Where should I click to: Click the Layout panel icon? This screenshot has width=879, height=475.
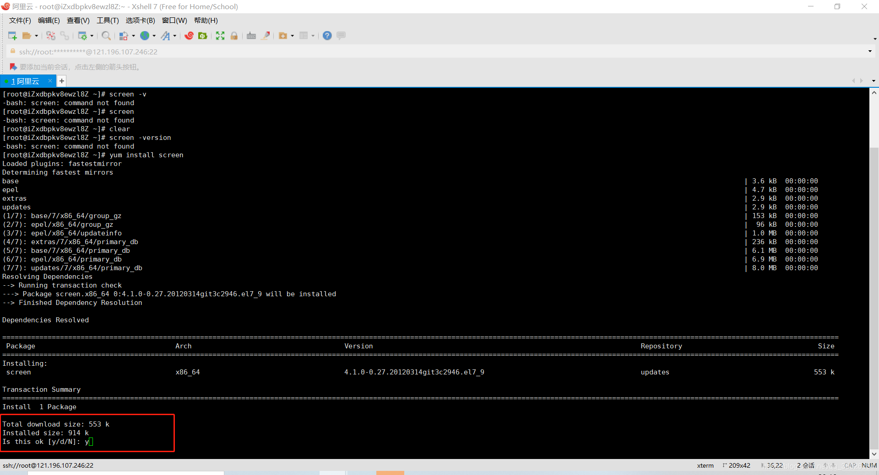click(x=304, y=36)
